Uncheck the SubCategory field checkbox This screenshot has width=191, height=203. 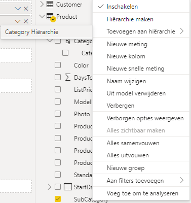(58, 199)
